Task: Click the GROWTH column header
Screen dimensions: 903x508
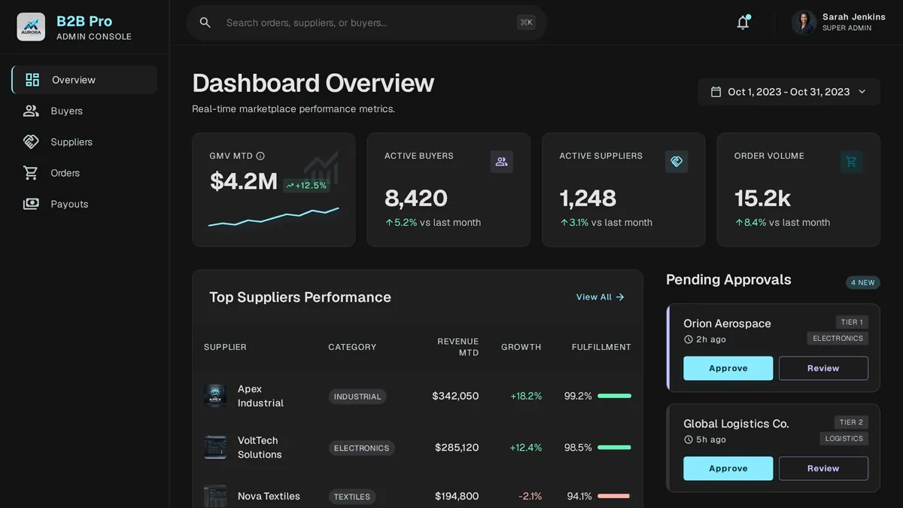Action: (x=521, y=347)
